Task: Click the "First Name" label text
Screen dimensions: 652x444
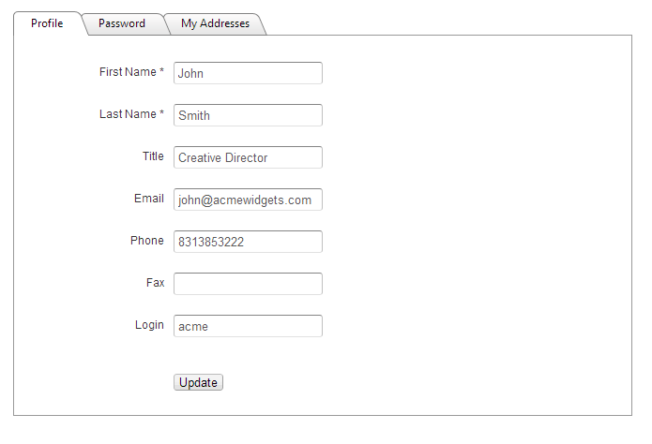Action: point(128,72)
